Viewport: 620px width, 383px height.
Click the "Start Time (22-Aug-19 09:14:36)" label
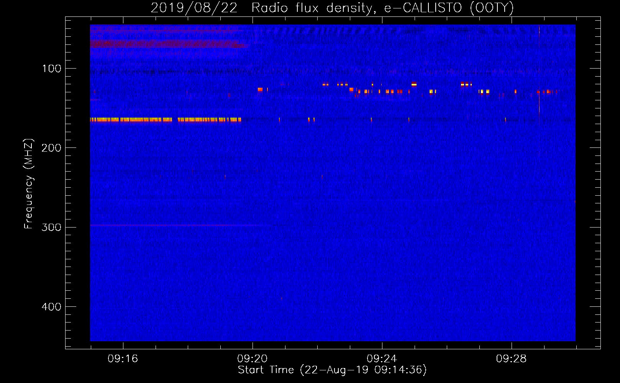[332, 370]
